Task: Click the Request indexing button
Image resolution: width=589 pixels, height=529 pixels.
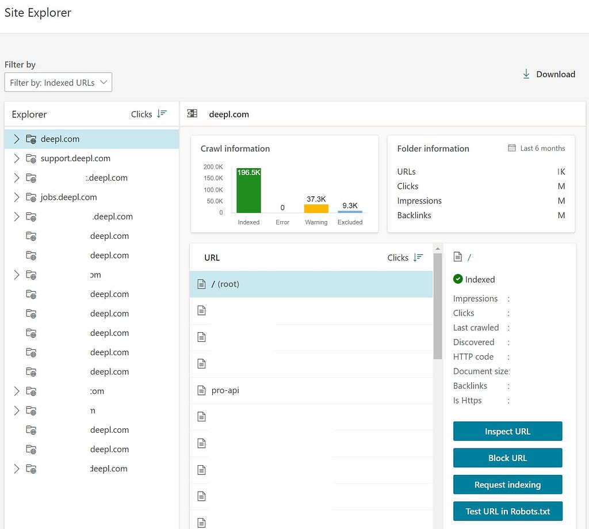Action: (507, 485)
